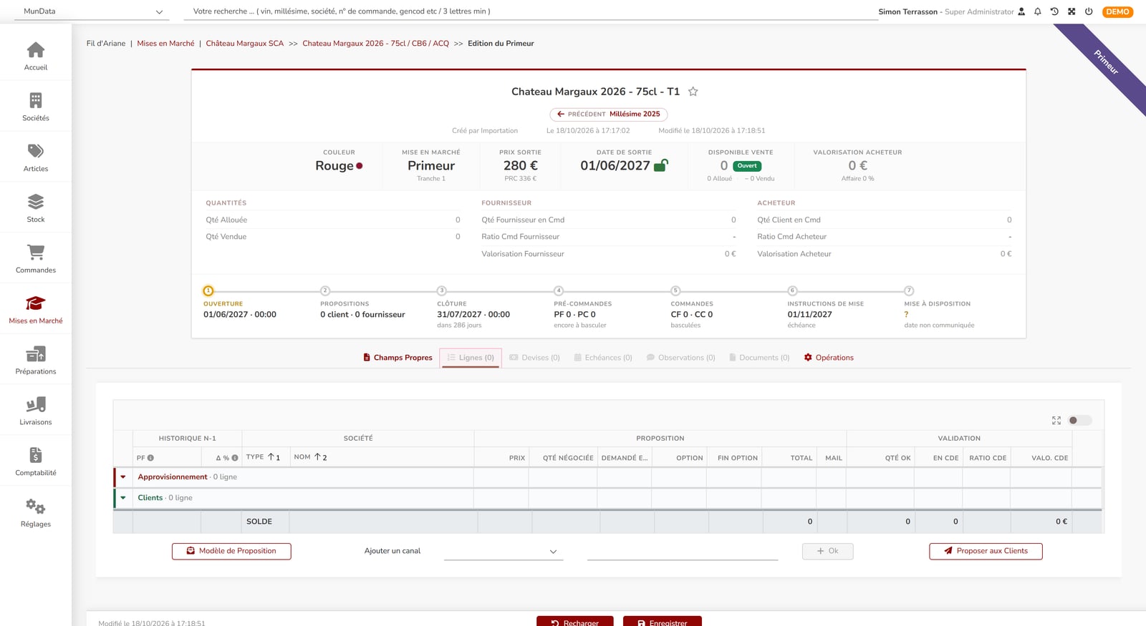1146x626 pixels.
Task: Click the Ok add button
Action: [x=827, y=551]
